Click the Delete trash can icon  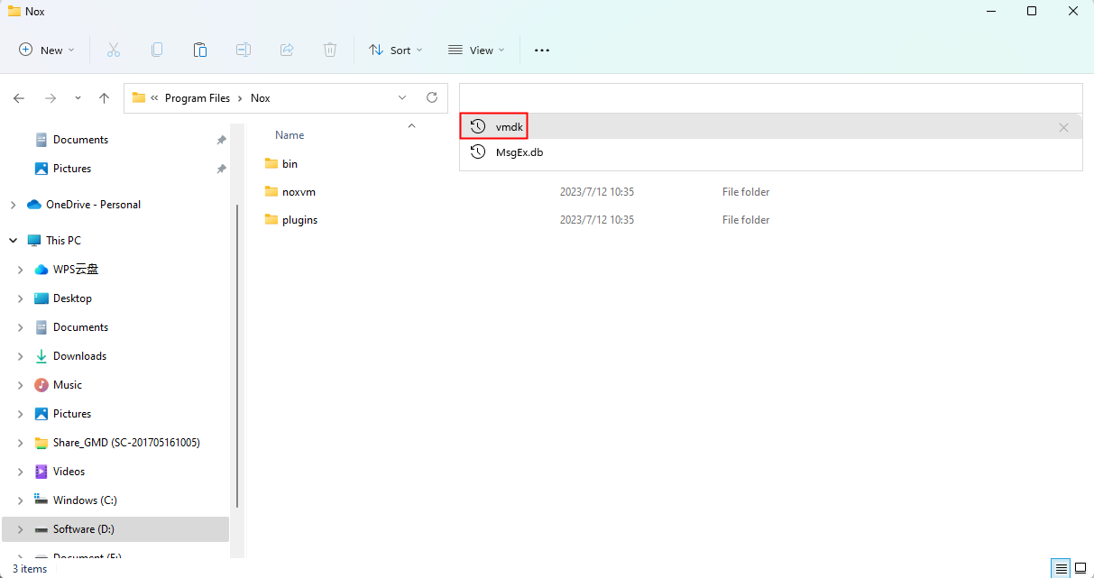[330, 50]
